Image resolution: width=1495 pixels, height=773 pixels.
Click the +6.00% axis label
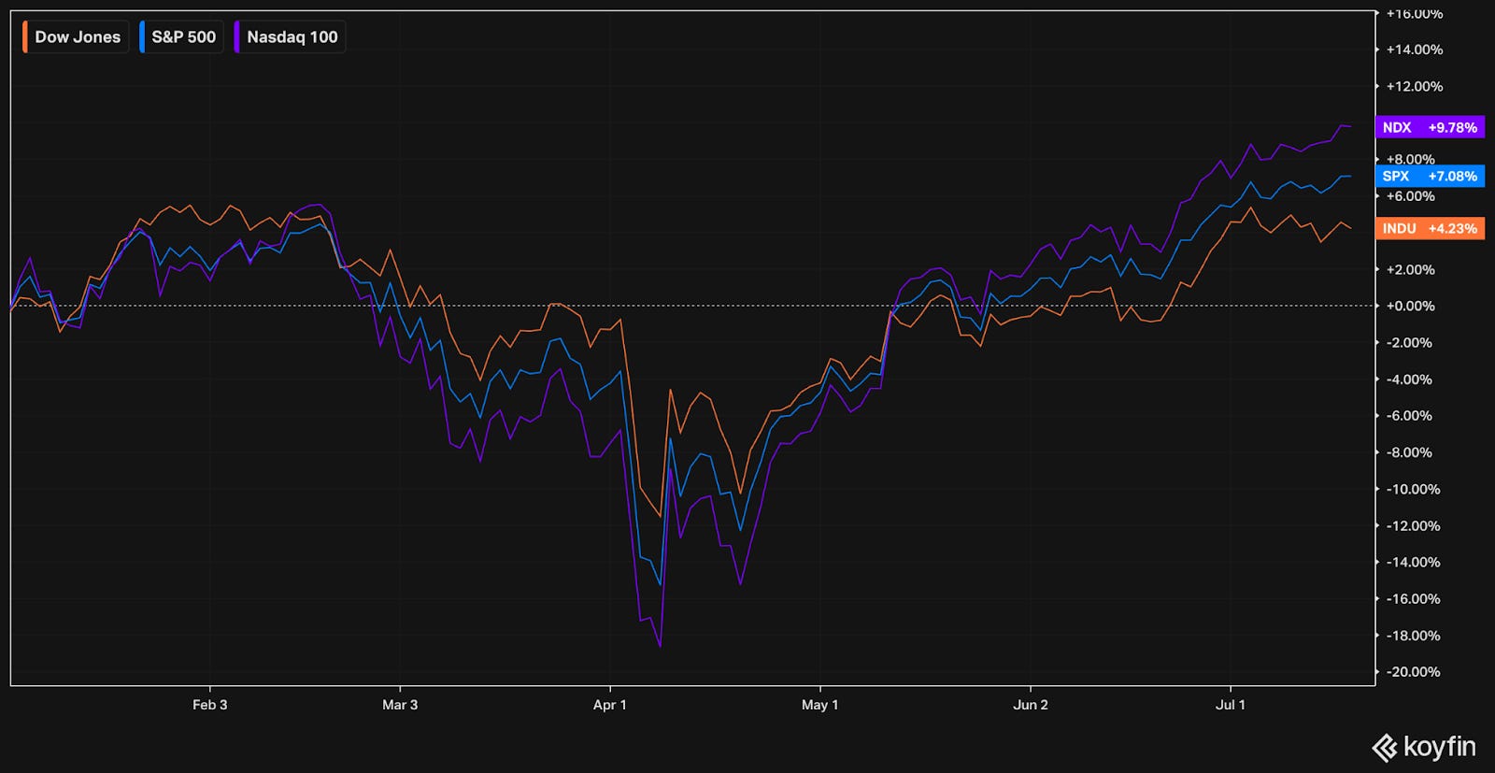1410,196
